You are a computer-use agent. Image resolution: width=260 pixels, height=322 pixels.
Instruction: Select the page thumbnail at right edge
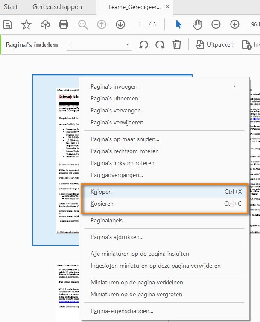[255, 161]
